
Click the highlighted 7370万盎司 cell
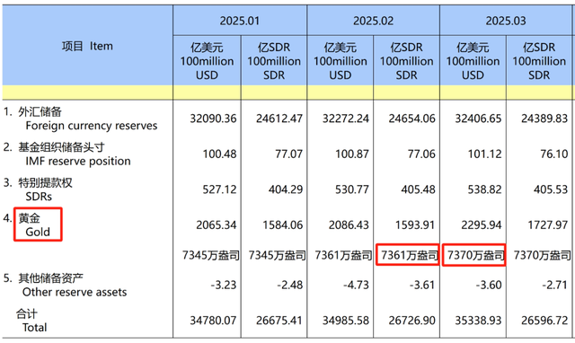pyautogui.click(x=473, y=255)
